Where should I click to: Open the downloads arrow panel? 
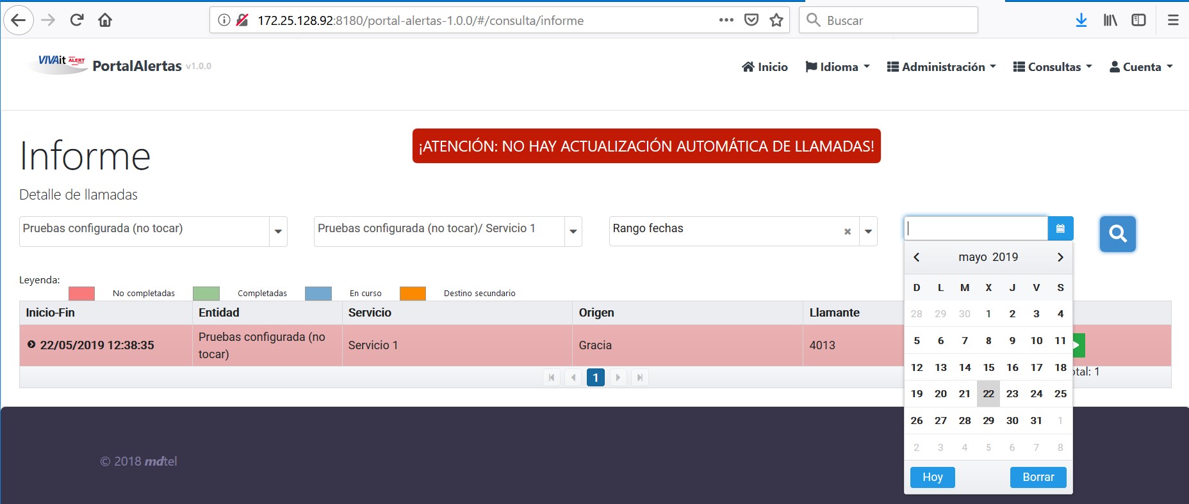(x=1081, y=20)
